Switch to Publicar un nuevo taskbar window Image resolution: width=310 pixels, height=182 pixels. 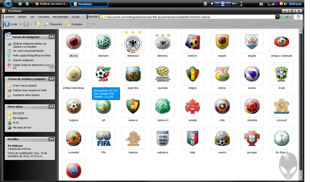[51, 4]
